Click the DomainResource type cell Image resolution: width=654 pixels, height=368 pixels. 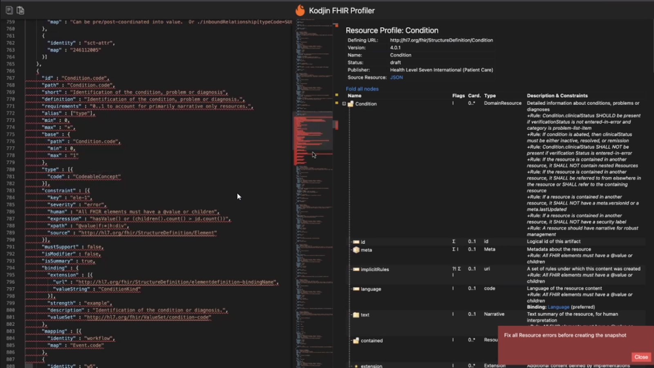503,103
